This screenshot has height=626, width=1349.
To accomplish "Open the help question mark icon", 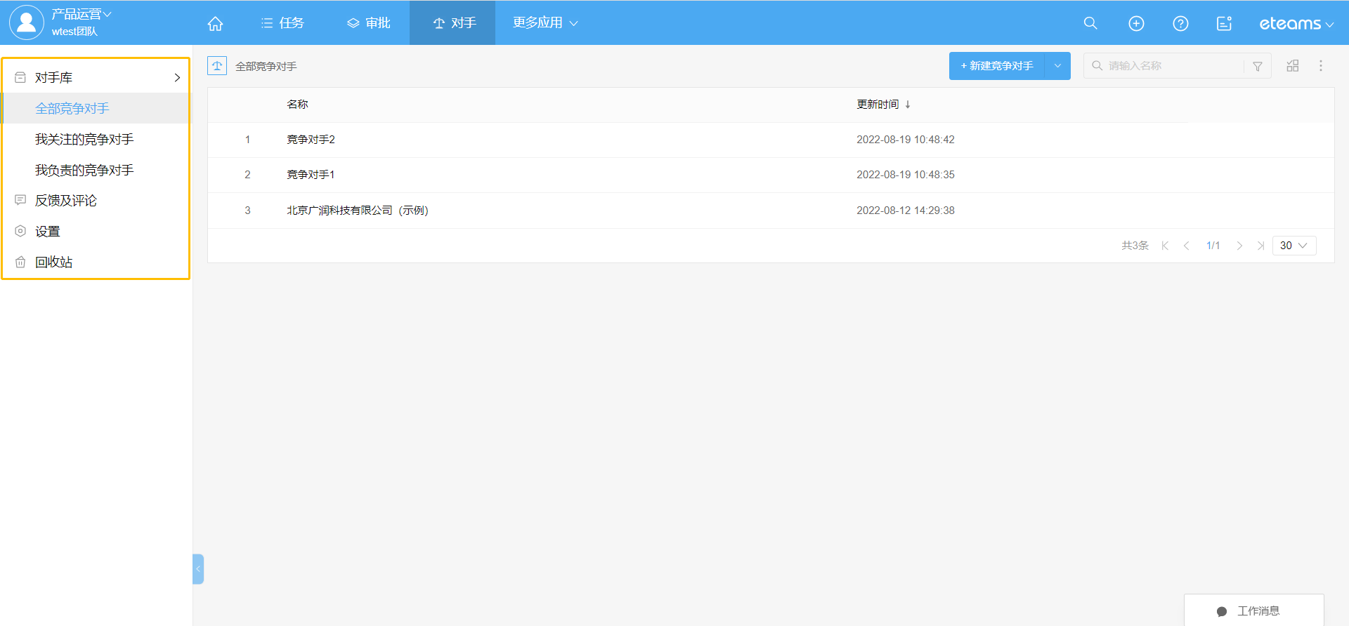I will (1180, 23).
